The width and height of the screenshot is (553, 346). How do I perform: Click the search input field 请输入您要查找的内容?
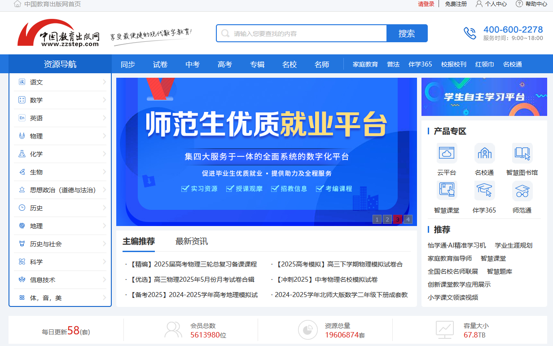[x=302, y=33]
